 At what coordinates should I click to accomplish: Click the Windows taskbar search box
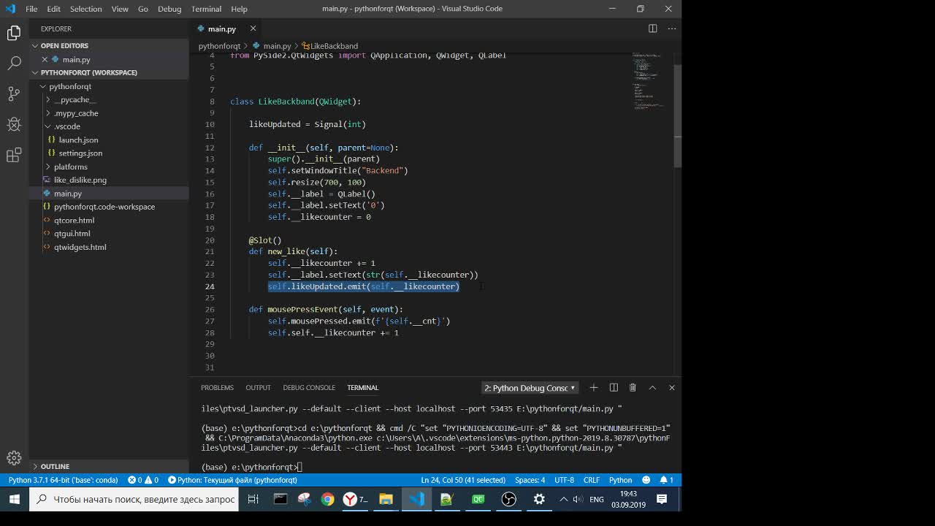pos(134,499)
